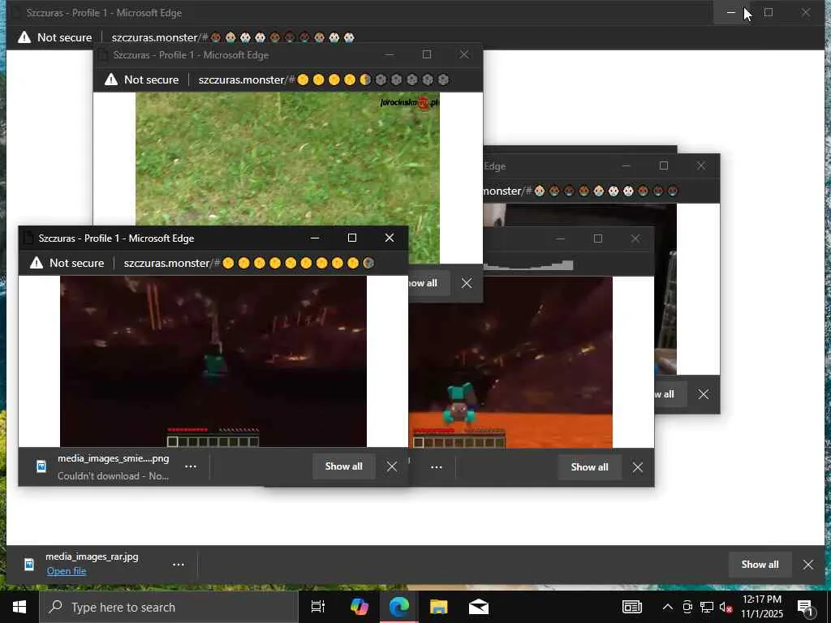
Task: Open options for media_images_smie...png download
Action: point(191,466)
